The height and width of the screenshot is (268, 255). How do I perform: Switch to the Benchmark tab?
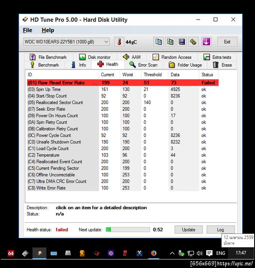point(45,65)
